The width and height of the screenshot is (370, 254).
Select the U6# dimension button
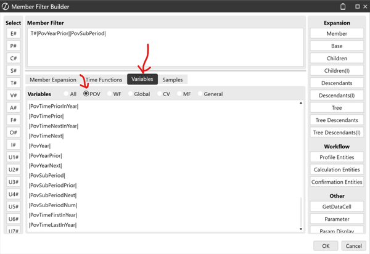pyautogui.click(x=13, y=219)
